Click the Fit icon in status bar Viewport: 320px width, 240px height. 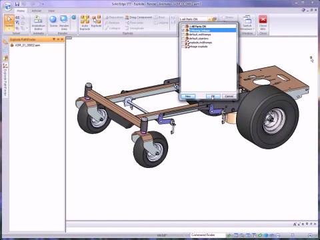coord(248,235)
